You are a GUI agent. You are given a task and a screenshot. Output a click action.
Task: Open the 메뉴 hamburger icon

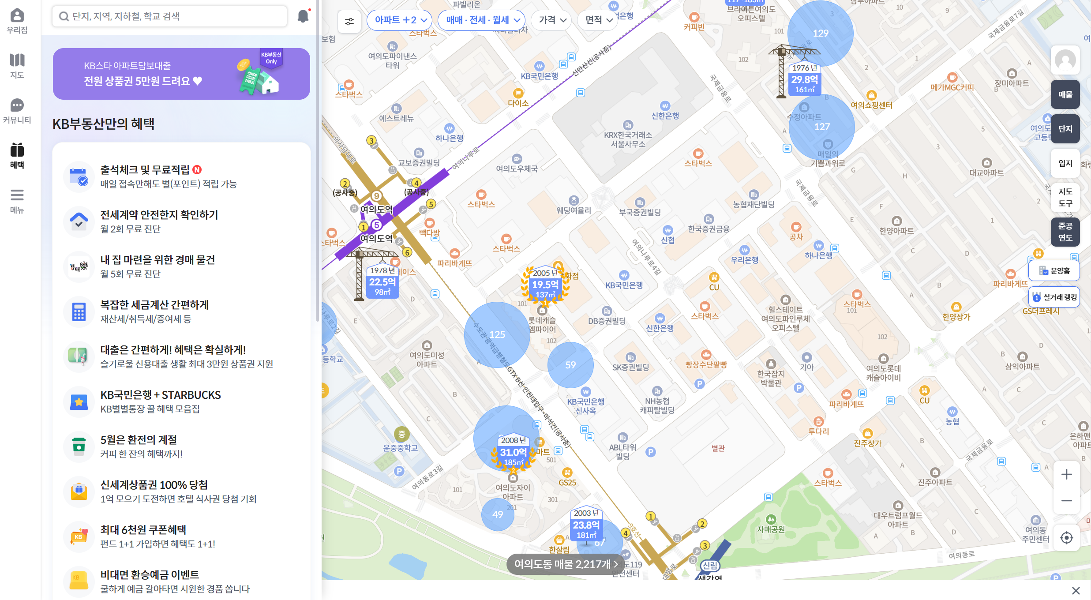click(17, 201)
